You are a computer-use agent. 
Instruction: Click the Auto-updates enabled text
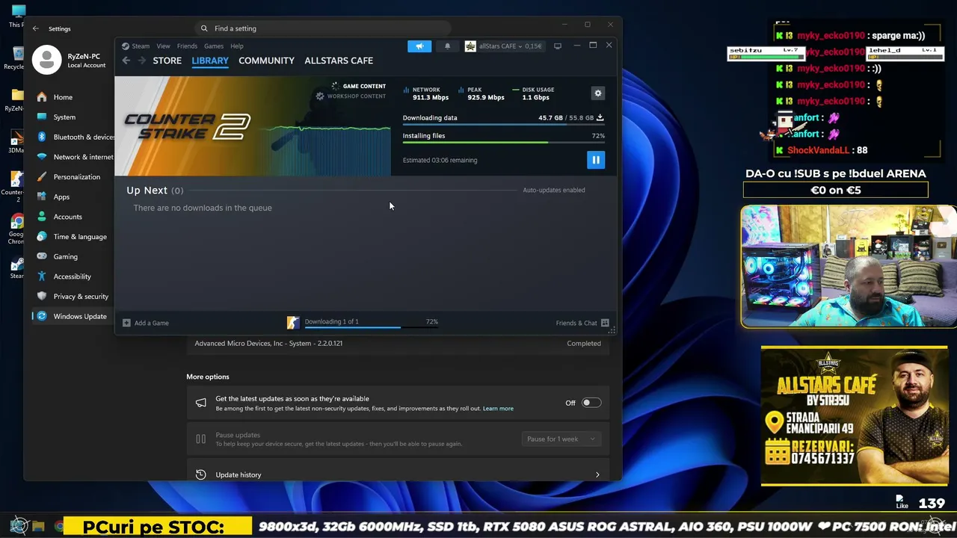pos(554,190)
